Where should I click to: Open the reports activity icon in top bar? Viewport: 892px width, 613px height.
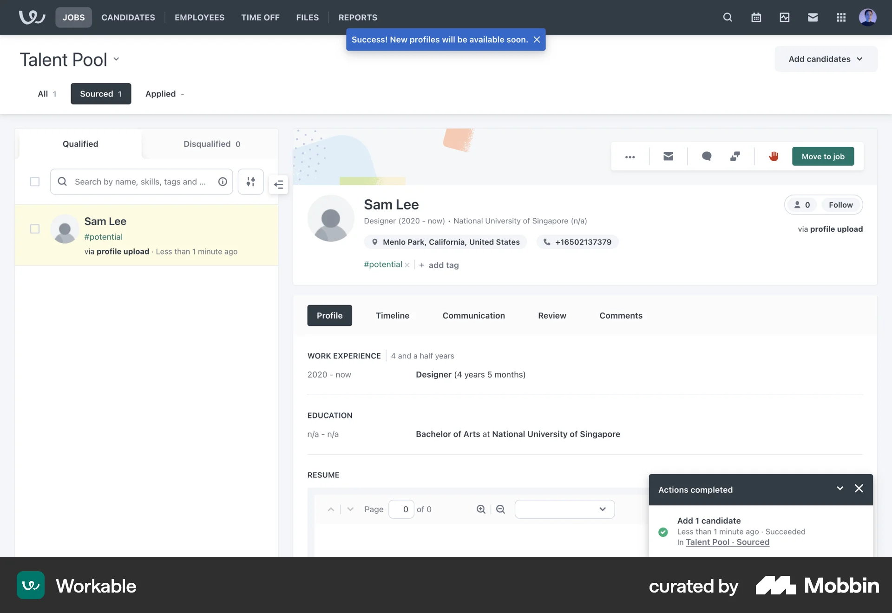tap(784, 17)
